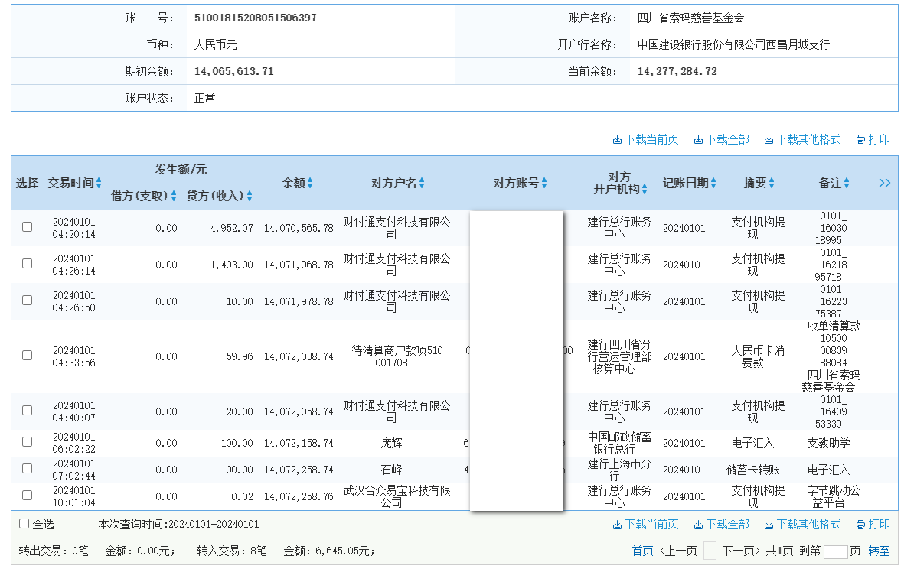
Task: Click credit amount 4,952.07
Action: pyautogui.click(x=232, y=228)
